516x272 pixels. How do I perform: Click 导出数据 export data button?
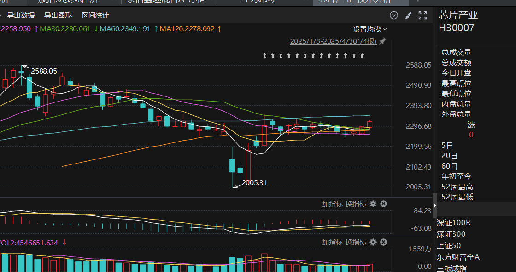pyautogui.click(x=21, y=16)
